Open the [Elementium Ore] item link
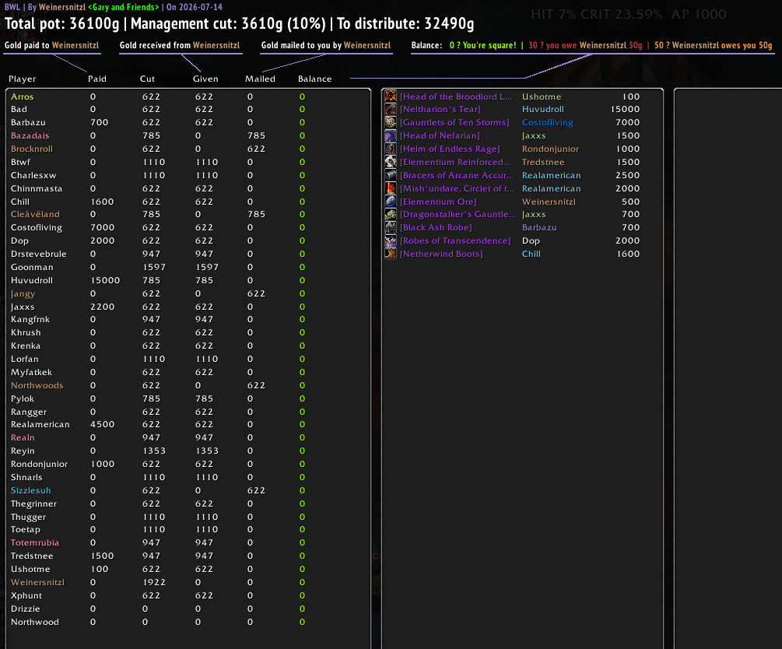Screen dimensions: 782x649 click(x=438, y=202)
